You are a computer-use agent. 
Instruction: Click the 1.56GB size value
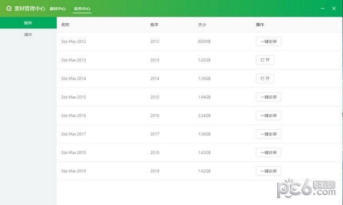pyautogui.click(x=204, y=134)
